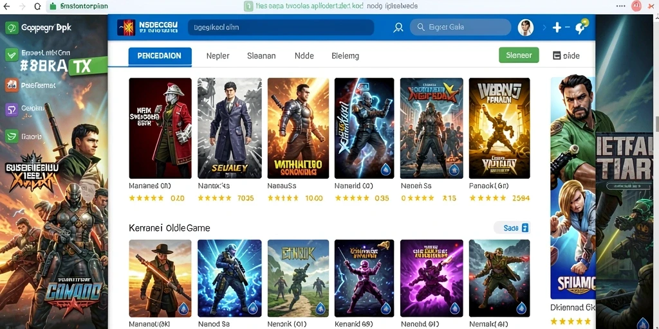Expand the chevron next to the avatar

(544, 28)
